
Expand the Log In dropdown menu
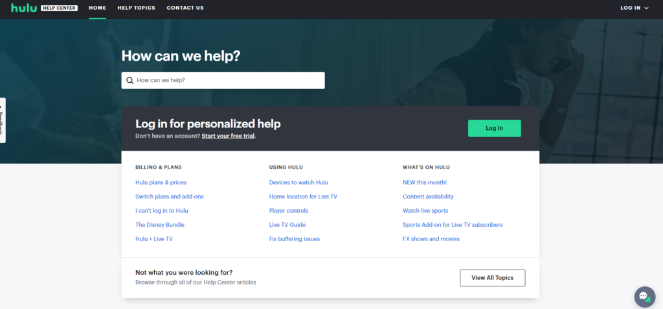pos(634,8)
